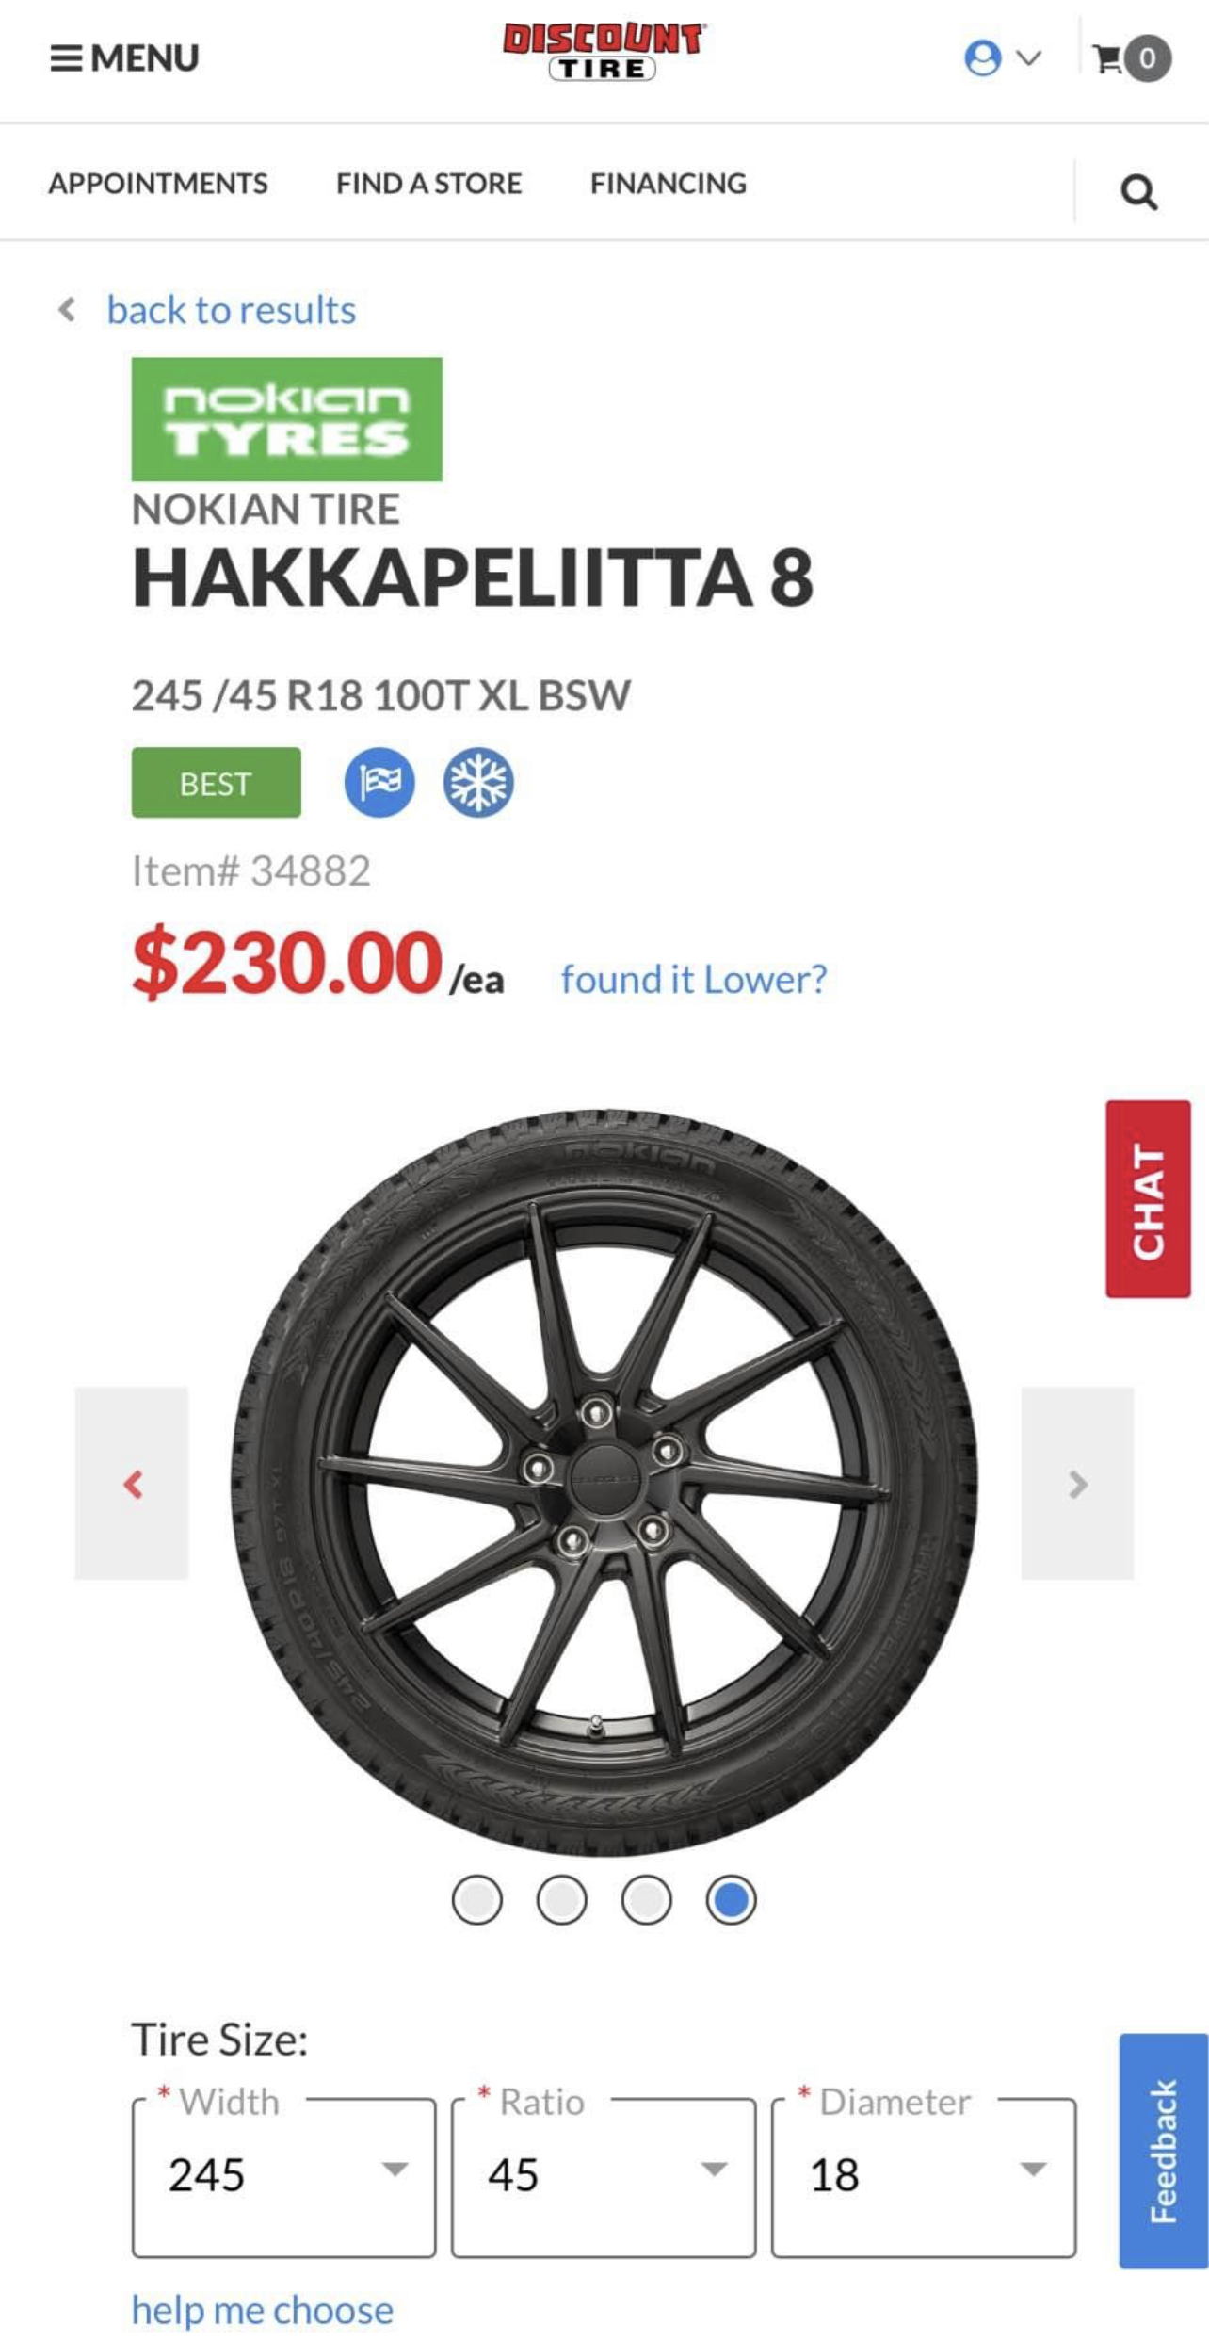The image size is (1209, 2341).
Task: Click the racing flag performance badge
Action: tap(379, 782)
